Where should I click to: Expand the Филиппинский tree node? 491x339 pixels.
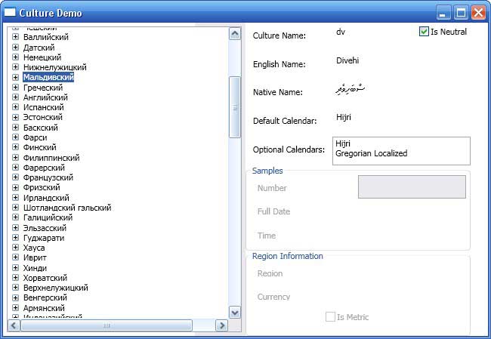point(15,158)
